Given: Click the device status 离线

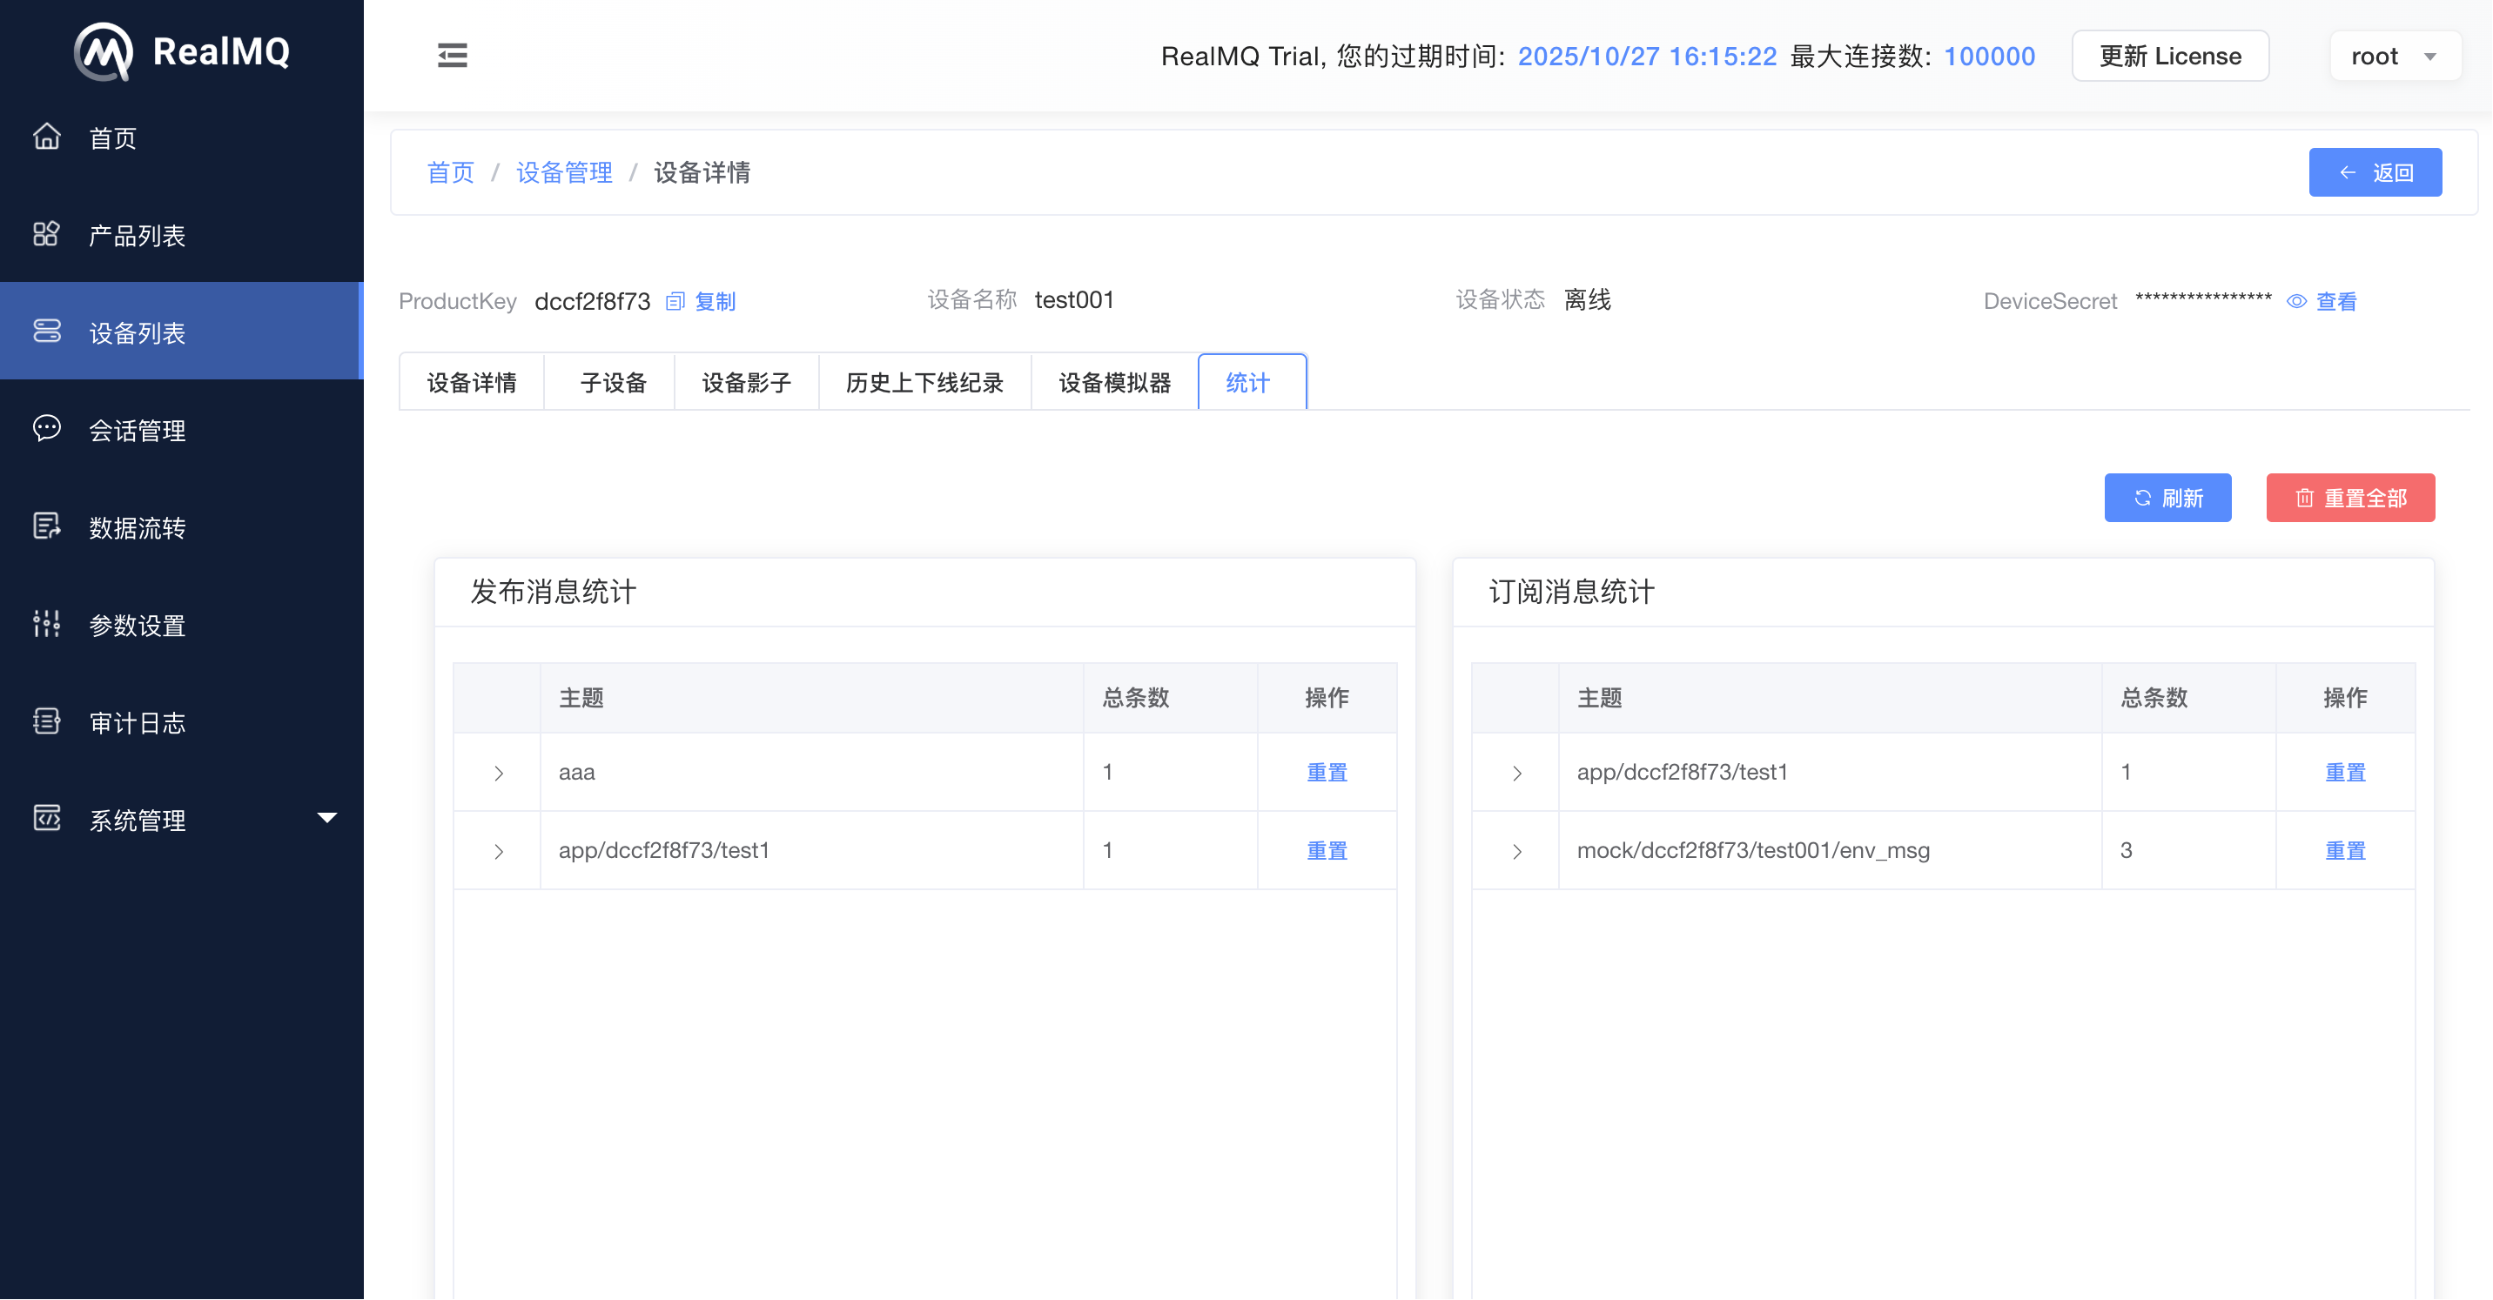Looking at the screenshot, I should pos(1587,300).
